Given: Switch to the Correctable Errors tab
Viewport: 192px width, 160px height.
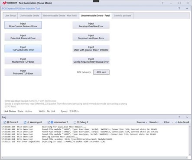Looking at the screenshot, I should point(29,16).
